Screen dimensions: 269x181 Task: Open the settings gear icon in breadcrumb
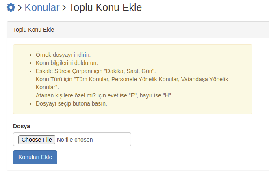(x=11, y=8)
